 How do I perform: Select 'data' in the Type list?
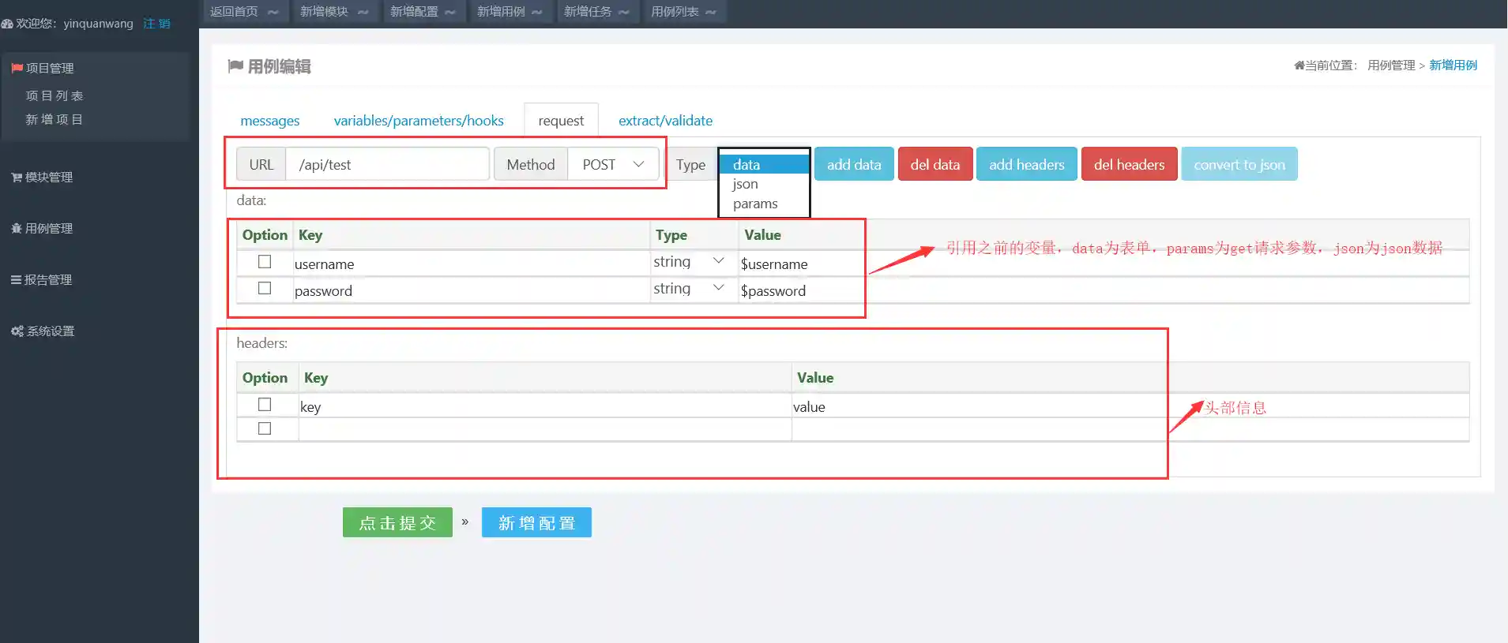(x=764, y=164)
